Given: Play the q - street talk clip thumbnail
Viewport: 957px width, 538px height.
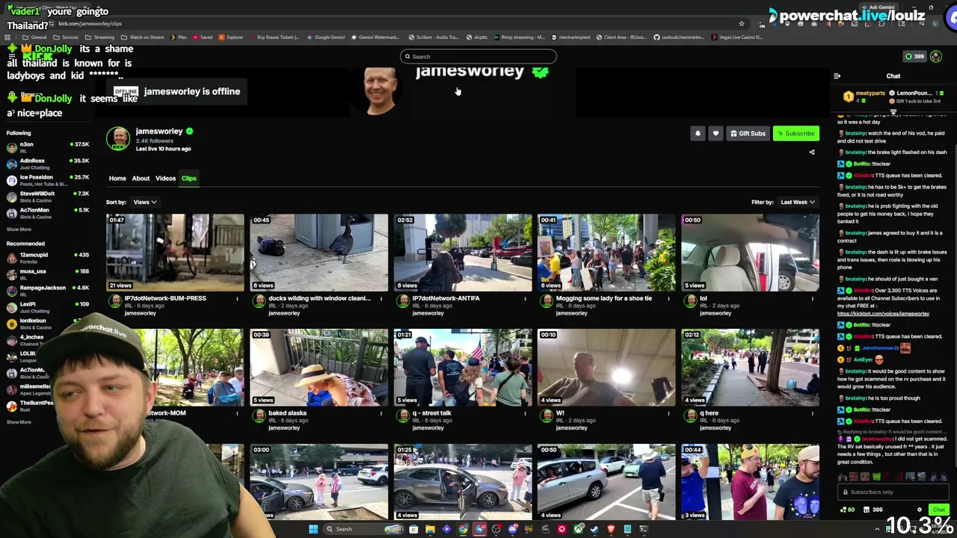Looking at the screenshot, I should click(463, 368).
